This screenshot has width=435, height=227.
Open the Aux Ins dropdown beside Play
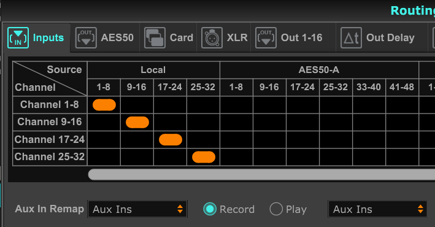coord(377,209)
